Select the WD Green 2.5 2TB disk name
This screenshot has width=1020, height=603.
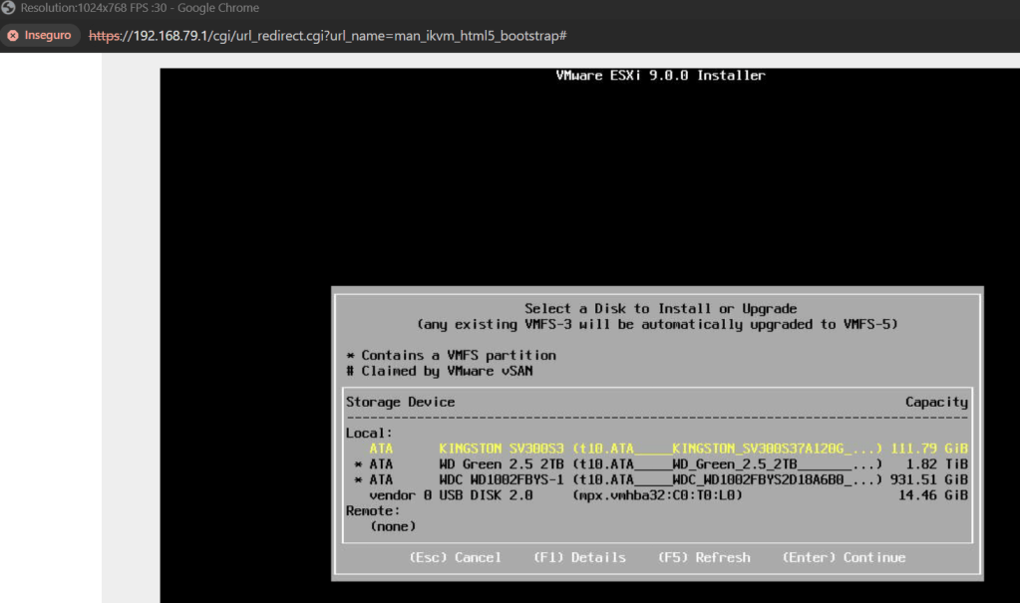click(x=502, y=464)
